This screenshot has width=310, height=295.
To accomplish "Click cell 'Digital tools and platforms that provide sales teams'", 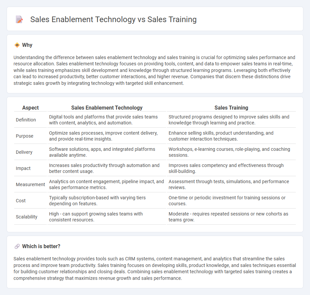I will click(107, 120).
